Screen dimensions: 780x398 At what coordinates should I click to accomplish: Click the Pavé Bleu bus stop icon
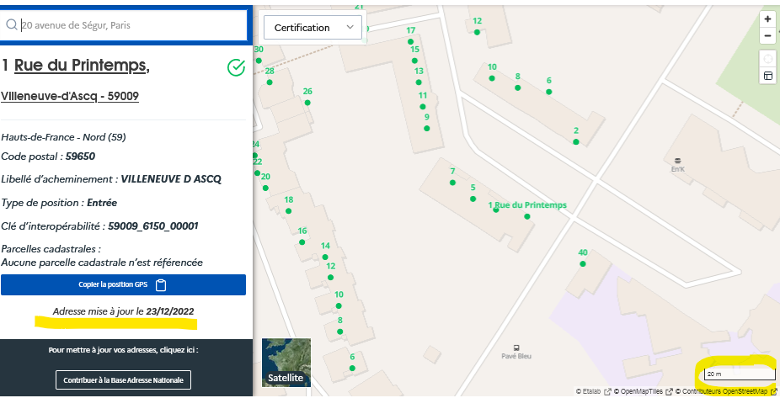pyautogui.click(x=516, y=348)
